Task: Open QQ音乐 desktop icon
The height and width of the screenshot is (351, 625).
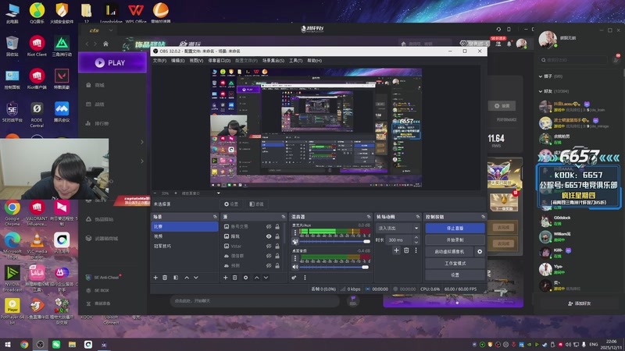Action: [x=37, y=12]
